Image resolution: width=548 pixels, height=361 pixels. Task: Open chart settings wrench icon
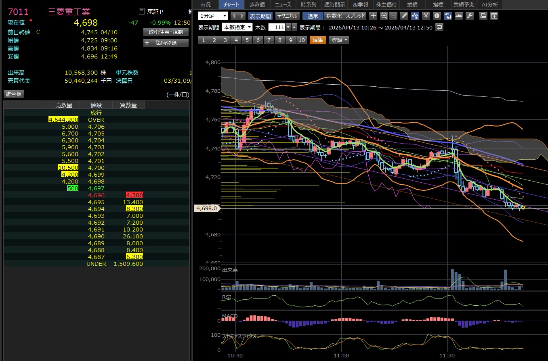469,16
